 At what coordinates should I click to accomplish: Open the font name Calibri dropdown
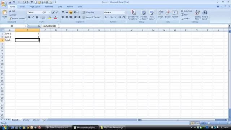tap(42, 12)
